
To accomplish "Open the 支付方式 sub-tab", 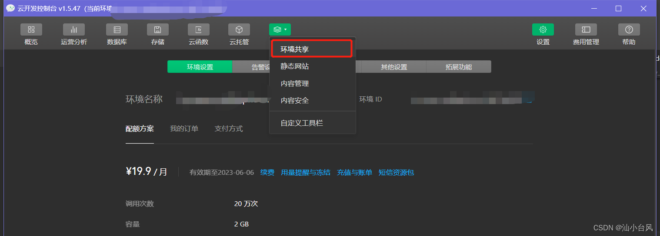I will click(229, 128).
